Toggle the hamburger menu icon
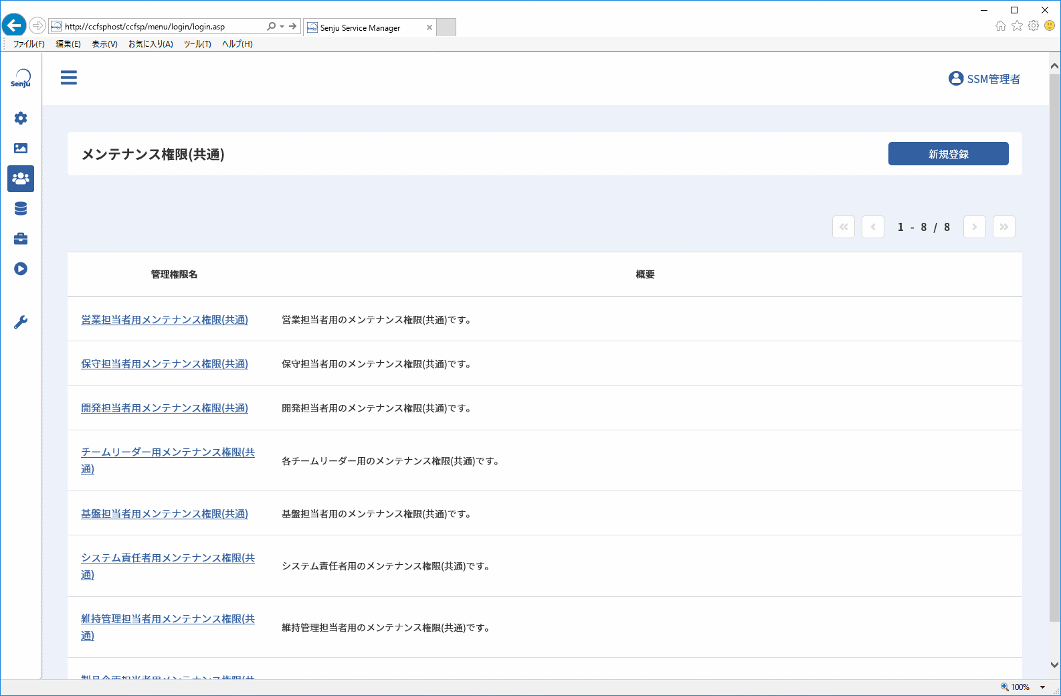 point(69,78)
